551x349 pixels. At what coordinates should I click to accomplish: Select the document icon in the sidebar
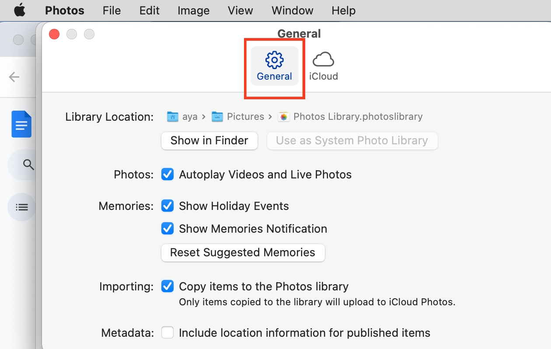pos(21,124)
